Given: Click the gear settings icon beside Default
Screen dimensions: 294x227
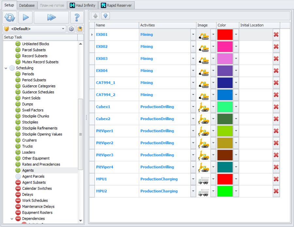Looking at the screenshot, I should coord(71,29).
